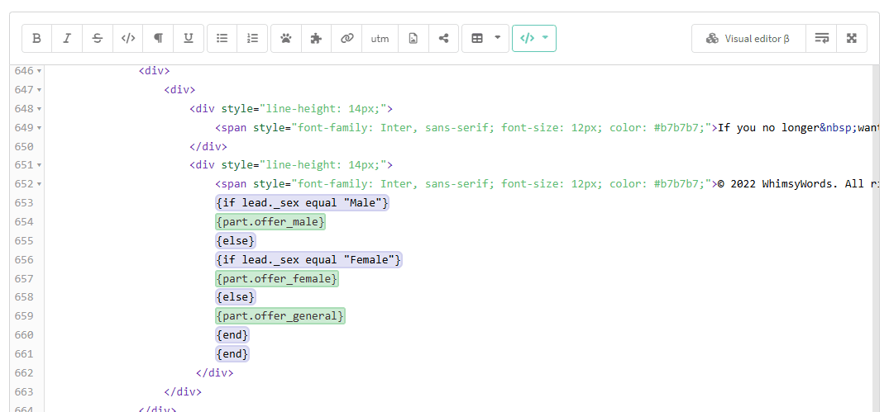Apply strikethrough formatting
This screenshot has height=412, width=889.
tap(98, 39)
